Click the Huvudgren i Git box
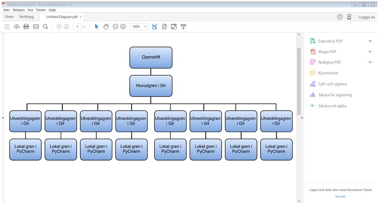The height and width of the screenshot is (205, 379). click(x=151, y=86)
